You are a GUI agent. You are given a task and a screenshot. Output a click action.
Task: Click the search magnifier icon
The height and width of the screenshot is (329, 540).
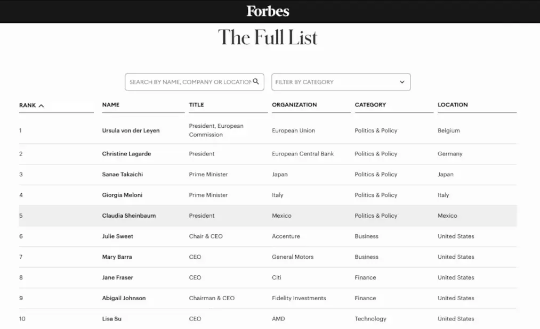click(x=256, y=81)
